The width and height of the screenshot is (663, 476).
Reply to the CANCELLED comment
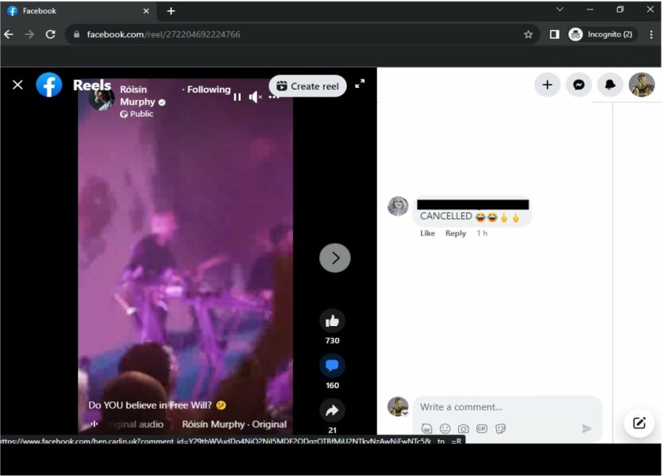pos(455,233)
